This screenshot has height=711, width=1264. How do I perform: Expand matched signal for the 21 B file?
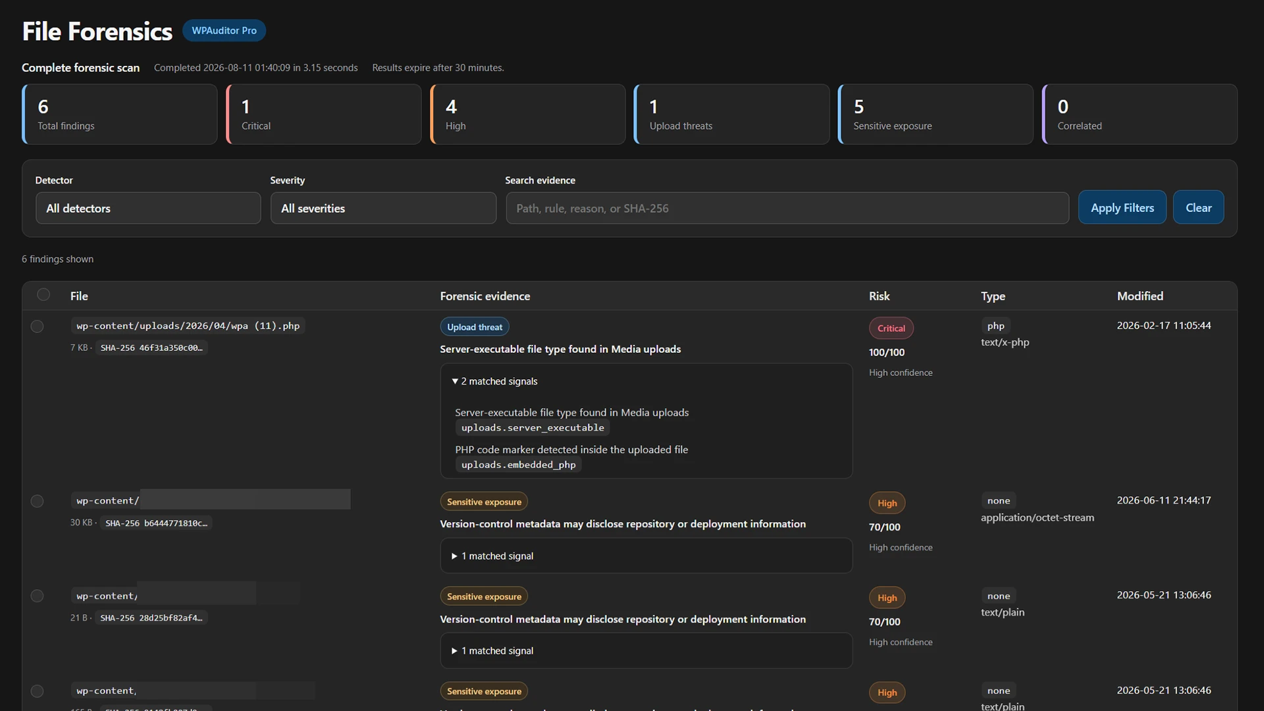[492, 651]
